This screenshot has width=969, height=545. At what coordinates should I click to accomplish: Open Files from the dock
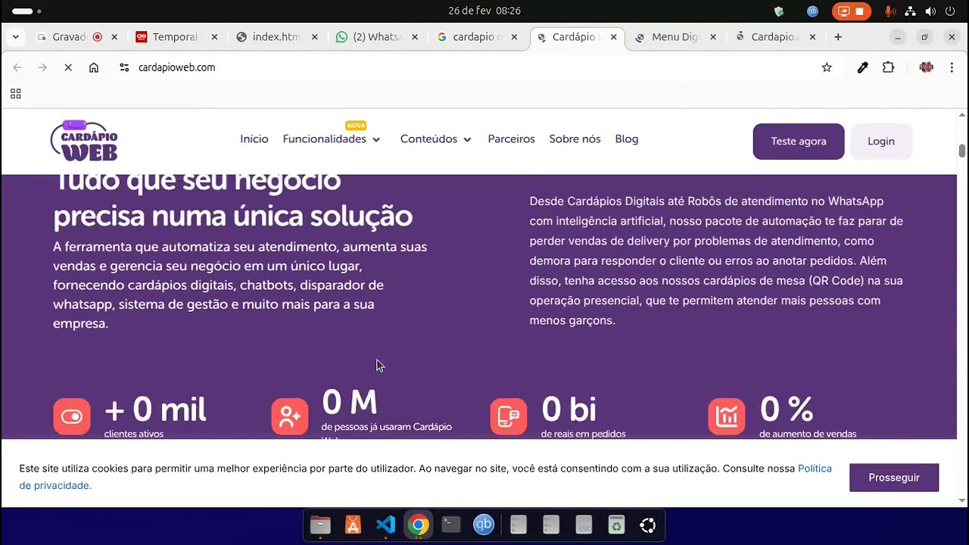(320, 525)
